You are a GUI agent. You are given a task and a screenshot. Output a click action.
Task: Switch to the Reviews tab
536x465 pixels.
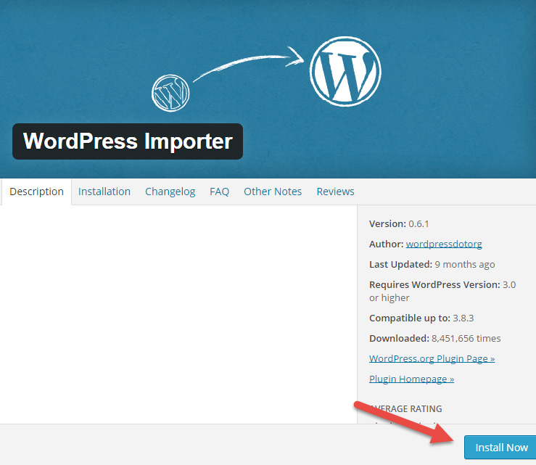[335, 192]
